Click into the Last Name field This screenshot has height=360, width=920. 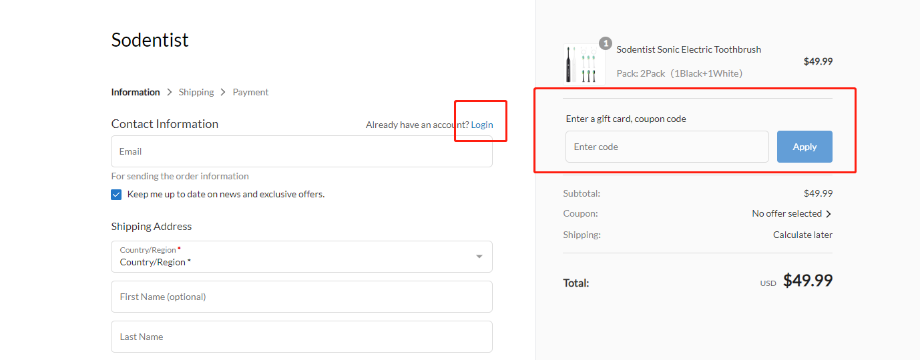(301, 337)
